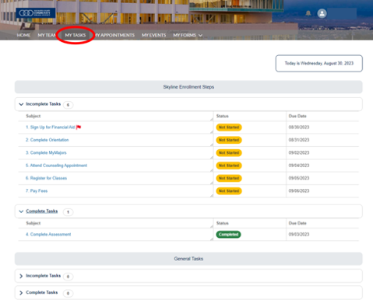Expand General Tasks Complete Tasks section

point(21,293)
